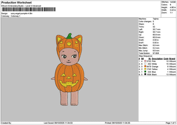
Task: Click "Wilcom EmbroideryStudio – Level 3 Advanced" text
Action: coord(21,6)
